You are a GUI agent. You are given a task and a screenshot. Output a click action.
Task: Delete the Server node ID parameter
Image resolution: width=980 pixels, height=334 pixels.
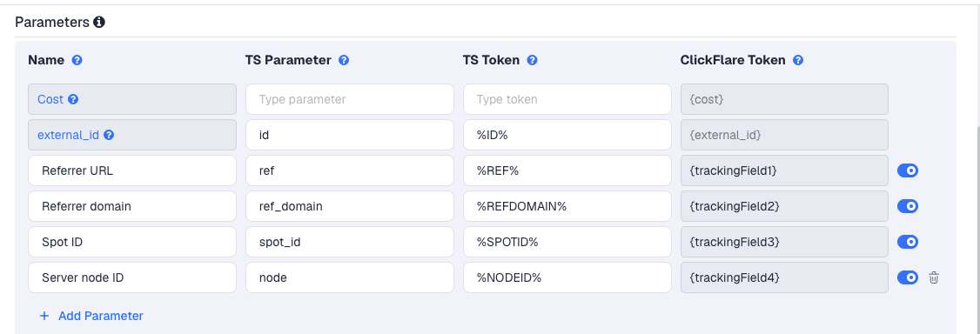click(934, 277)
